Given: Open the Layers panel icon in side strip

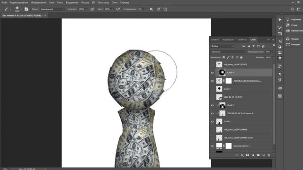Looking at the screenshot, I should (x=280, y=58).
